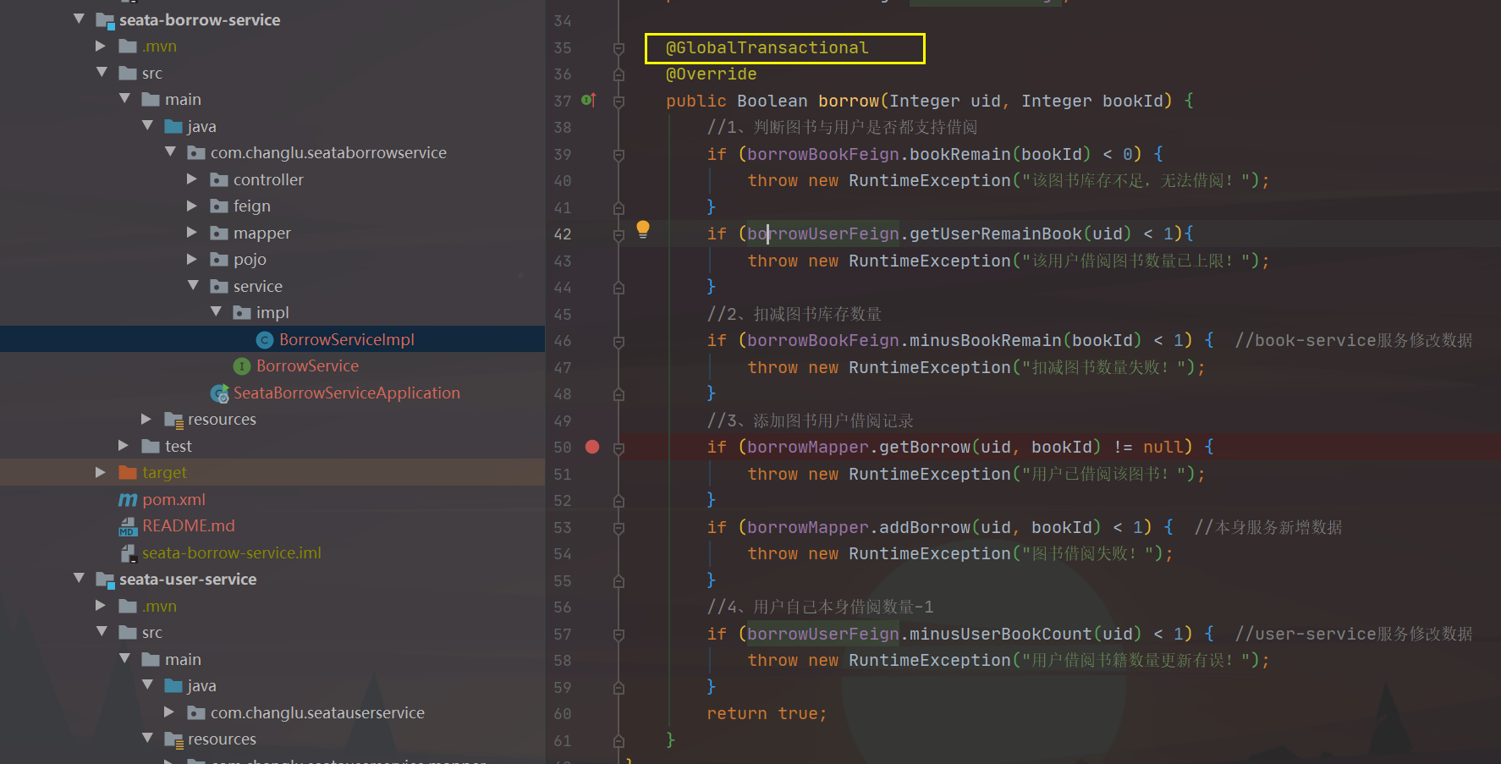Expand the .mvn folder under seata-borrow-service

click(x=101, y=46)
